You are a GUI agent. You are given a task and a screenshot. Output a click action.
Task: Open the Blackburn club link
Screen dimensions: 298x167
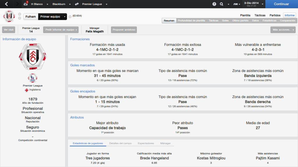(59, 4)
